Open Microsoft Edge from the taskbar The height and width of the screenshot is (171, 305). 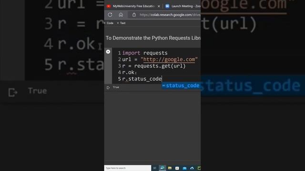(162, 168)
